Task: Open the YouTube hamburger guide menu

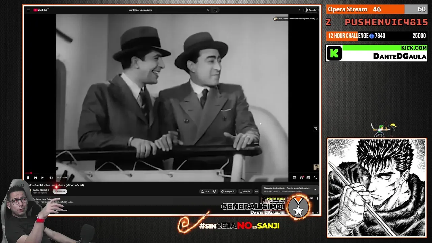Action: (x=28, y=10)
